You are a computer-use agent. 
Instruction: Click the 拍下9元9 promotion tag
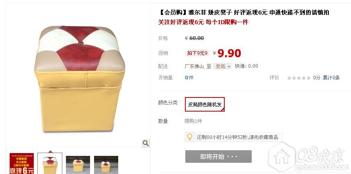(197, 53)
